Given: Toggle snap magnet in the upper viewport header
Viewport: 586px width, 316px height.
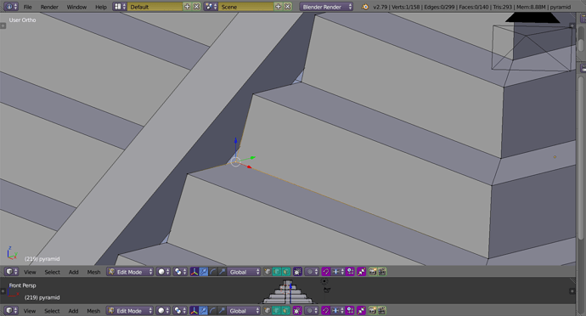Looking at the screenshot, I should point(326,272).
